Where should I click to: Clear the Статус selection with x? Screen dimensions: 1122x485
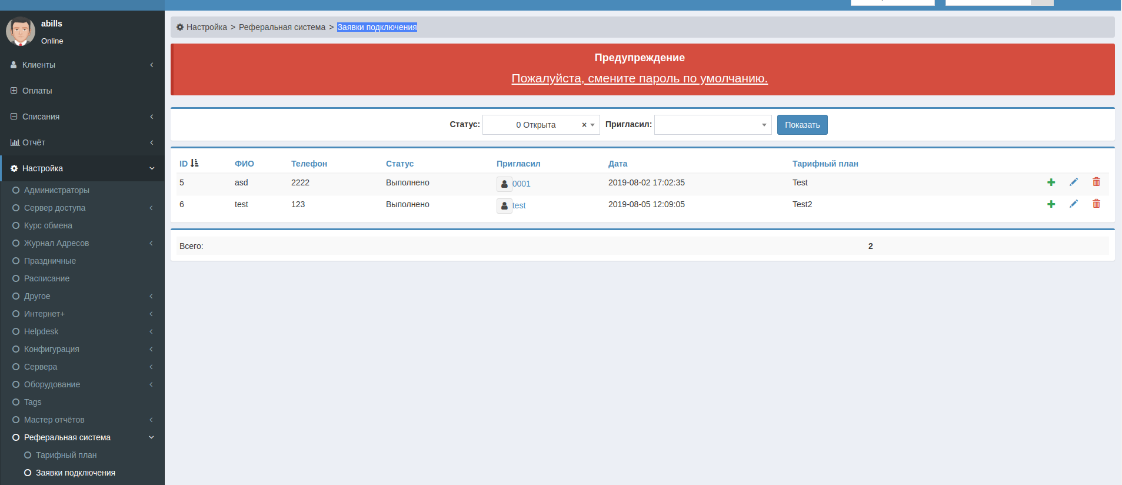pos(584,125)
